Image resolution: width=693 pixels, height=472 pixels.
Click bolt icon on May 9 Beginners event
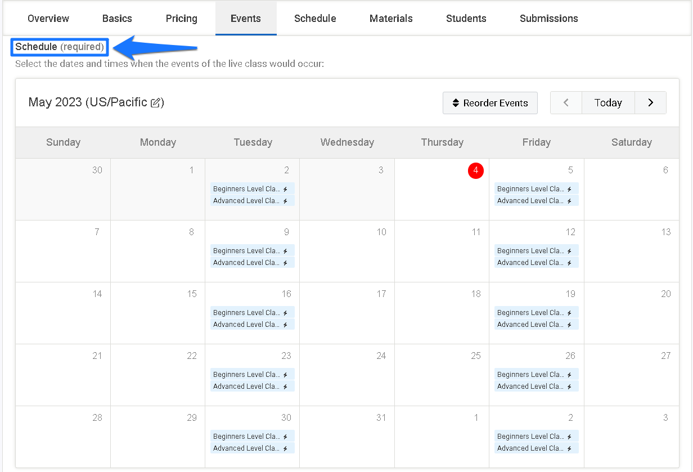click(285, 251)
